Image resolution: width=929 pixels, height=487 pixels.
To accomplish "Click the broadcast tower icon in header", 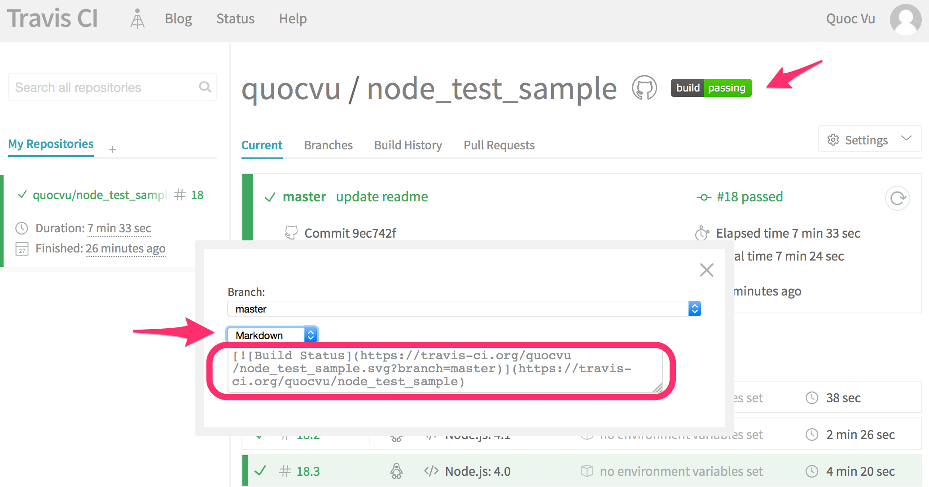I will pos(137,19).
